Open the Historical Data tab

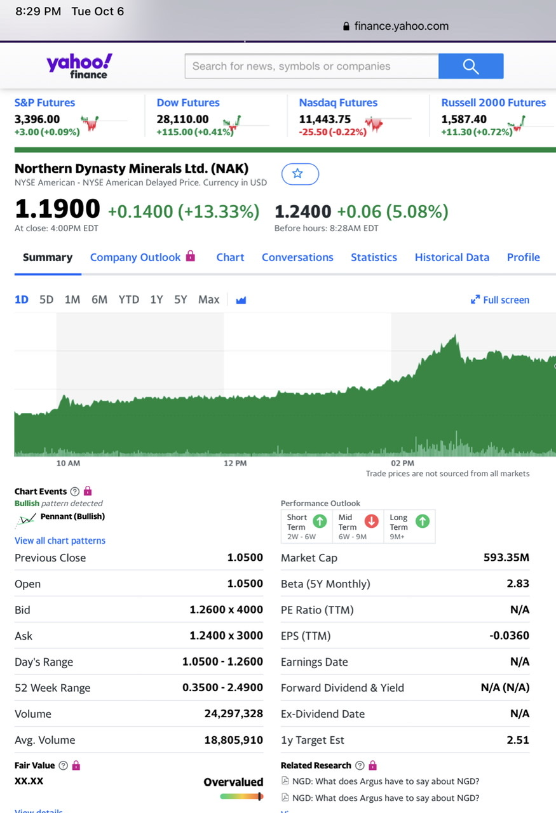[452, 257]
